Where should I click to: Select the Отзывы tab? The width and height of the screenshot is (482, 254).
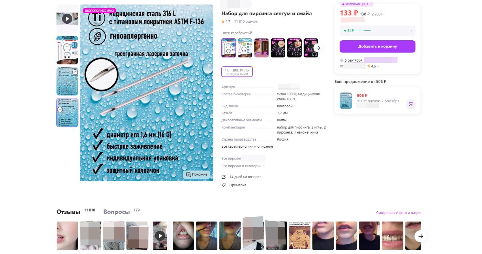(x=68, y=212)
